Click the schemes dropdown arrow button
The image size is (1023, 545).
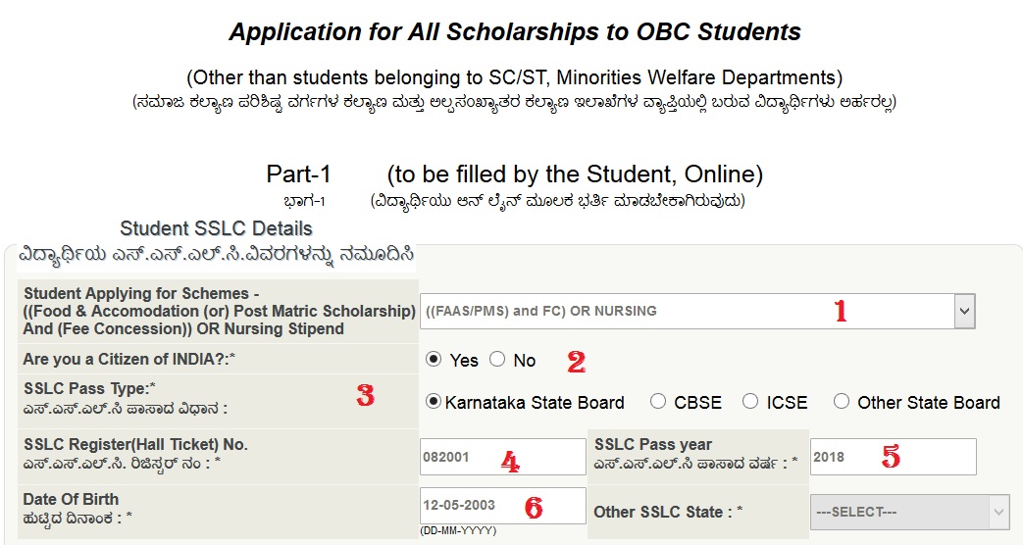[x=963, y=312]
